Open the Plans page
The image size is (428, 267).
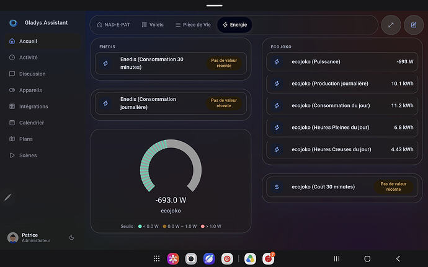pos(43,139)
